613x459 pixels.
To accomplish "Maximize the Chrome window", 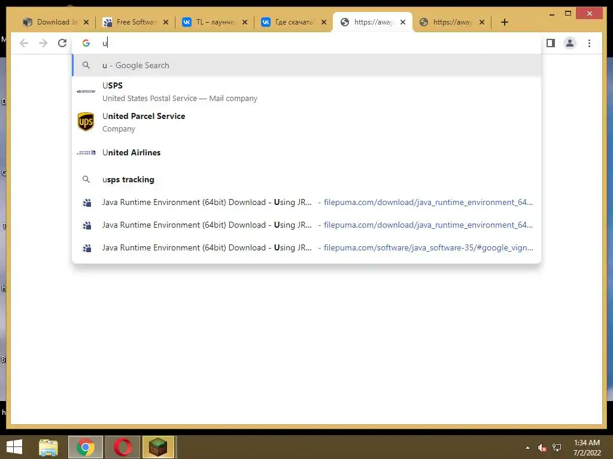I will click(x=568, y=14).
